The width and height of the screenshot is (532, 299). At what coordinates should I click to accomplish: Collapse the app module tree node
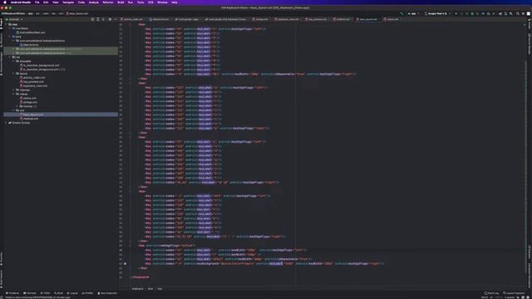tap(6, 24)
